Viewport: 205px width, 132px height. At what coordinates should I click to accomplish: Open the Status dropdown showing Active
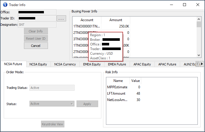click(x=52, y=104)
